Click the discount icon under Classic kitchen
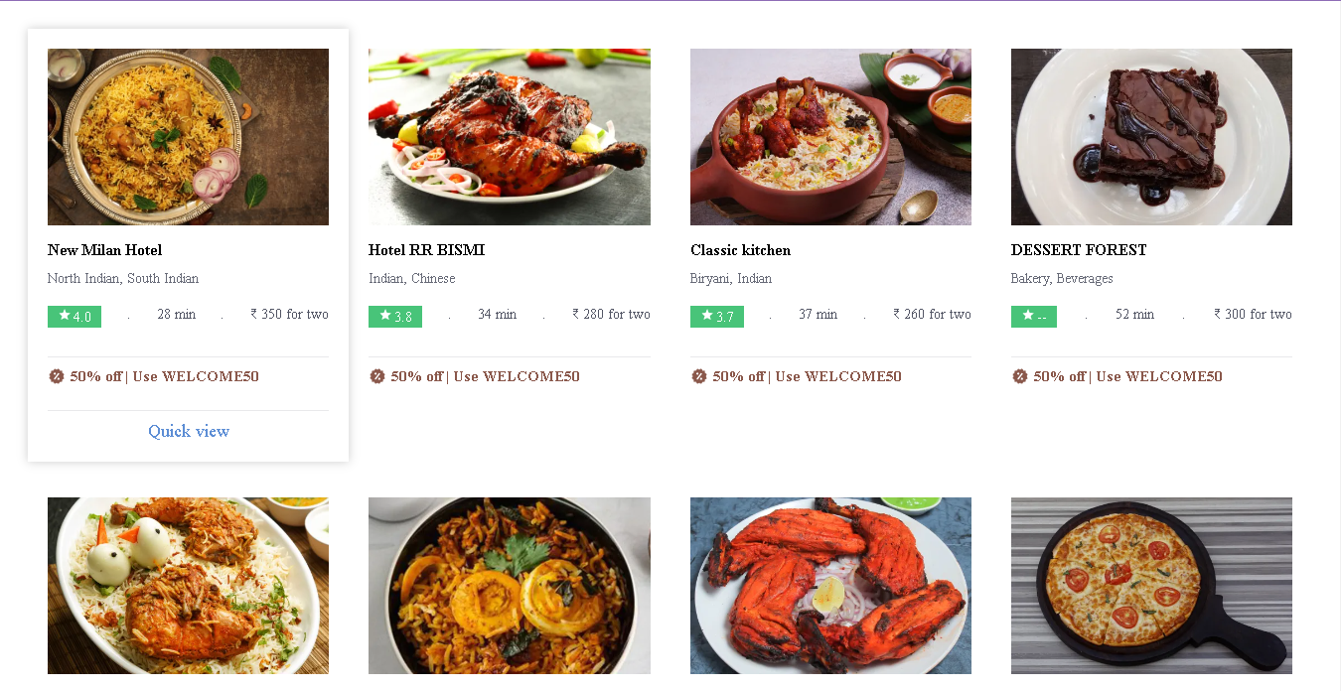The width and height of the screenshot is (1341, 691). (x=699, y=376)
